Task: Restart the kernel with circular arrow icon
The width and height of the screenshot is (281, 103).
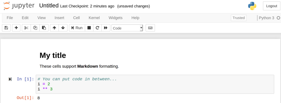Action: click(x=97, y=28)
